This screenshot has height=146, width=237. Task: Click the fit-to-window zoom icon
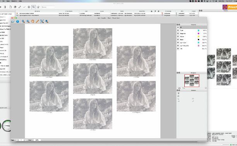pyautogui.click(x=42, y=21)
